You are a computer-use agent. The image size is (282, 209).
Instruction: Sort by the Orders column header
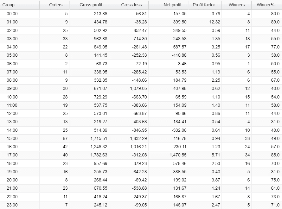click(x=56, y=5)
